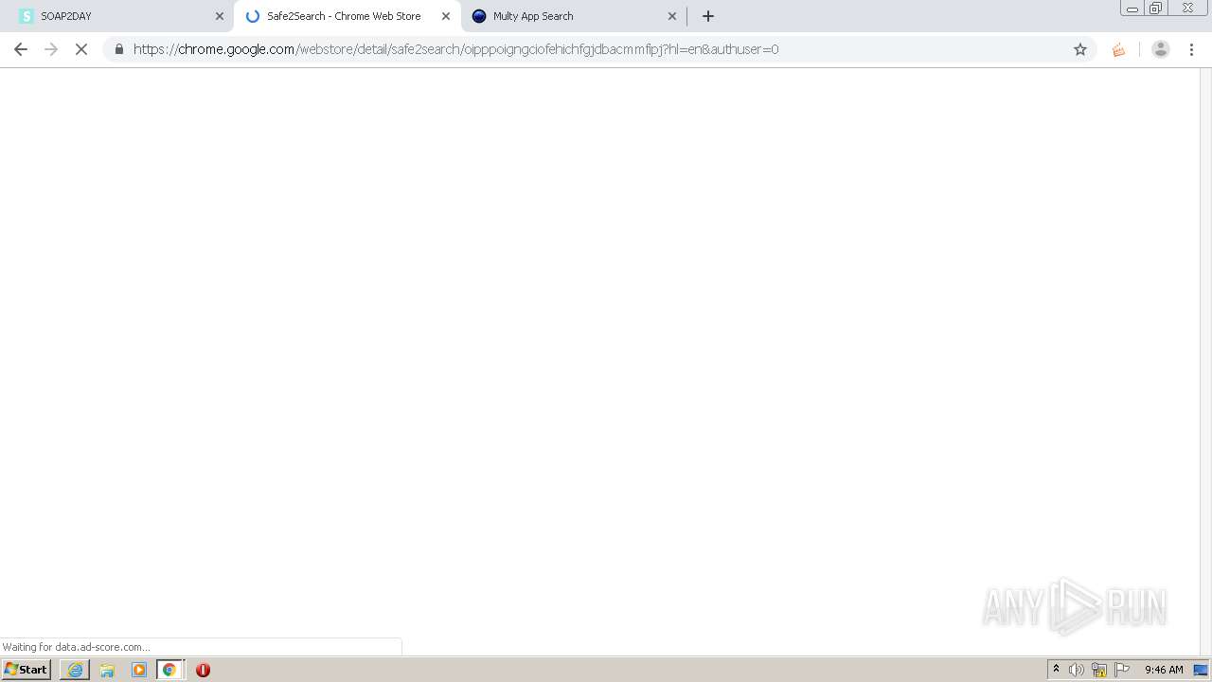
Task: View site security lock info
Action: click(118, 49)
